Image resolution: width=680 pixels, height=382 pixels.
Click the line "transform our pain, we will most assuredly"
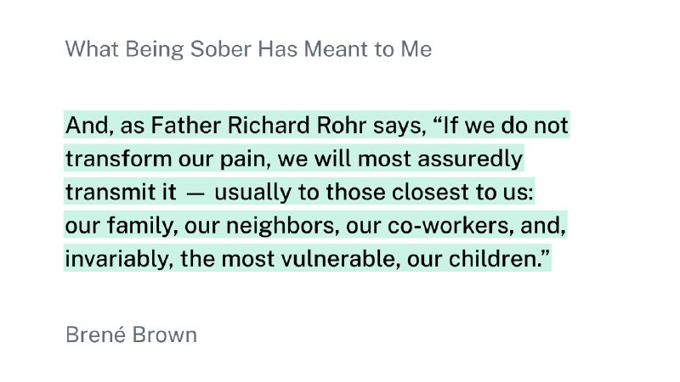point(293,160)
